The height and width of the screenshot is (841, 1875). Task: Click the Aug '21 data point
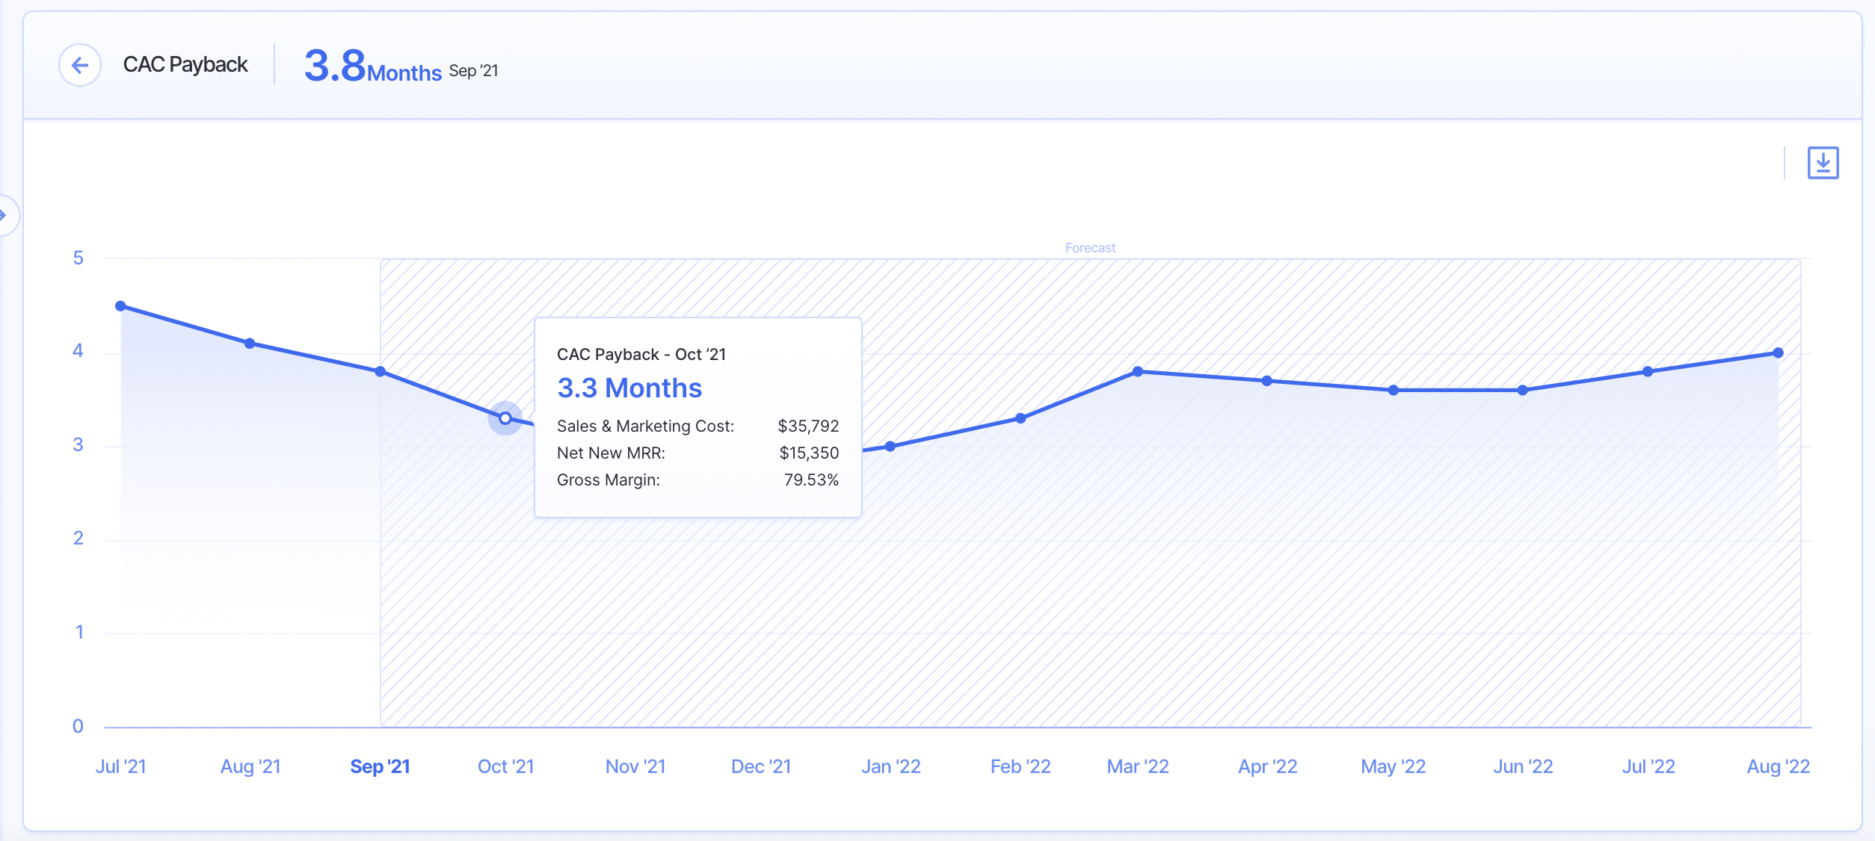tap(250, 344)
